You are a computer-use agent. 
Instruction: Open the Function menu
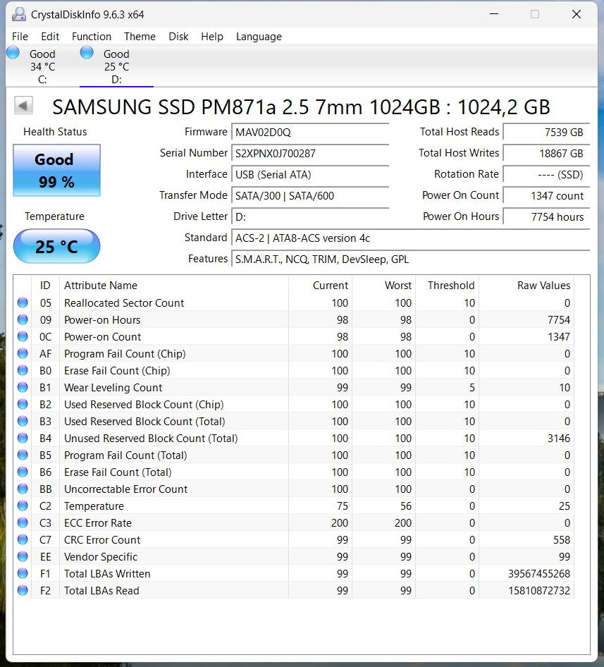click(92, 37)
